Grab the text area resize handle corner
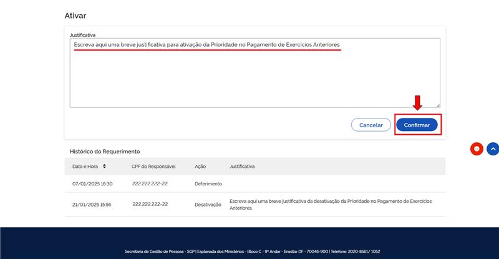 [437, 105]
